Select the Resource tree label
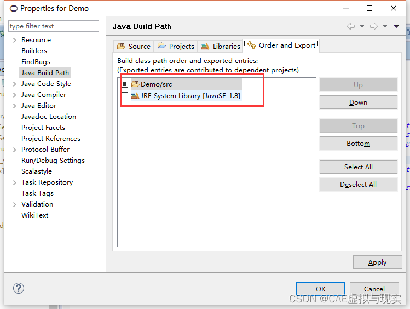Screen dimensions: 410x309 click(x=36, y=40)
